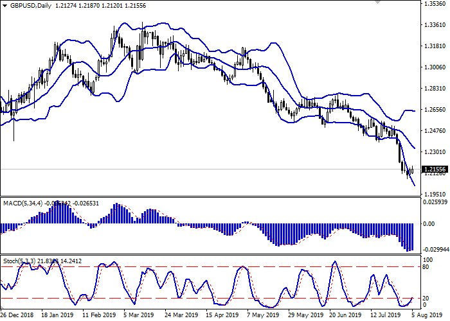Click the 1.23010 price axis level
Screen dimensions: 450x321
point(433,152)
